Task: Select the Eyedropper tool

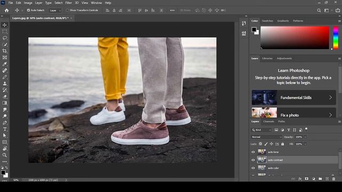Action: click(x=4, y=64)
